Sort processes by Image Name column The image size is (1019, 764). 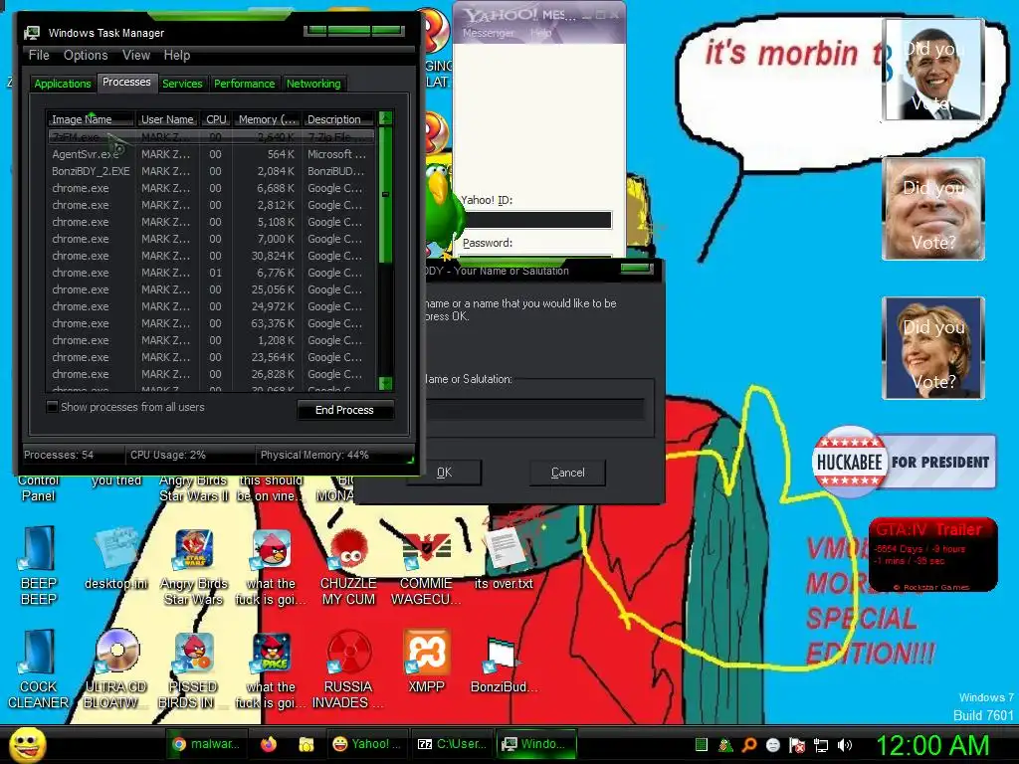pos(91,119)
